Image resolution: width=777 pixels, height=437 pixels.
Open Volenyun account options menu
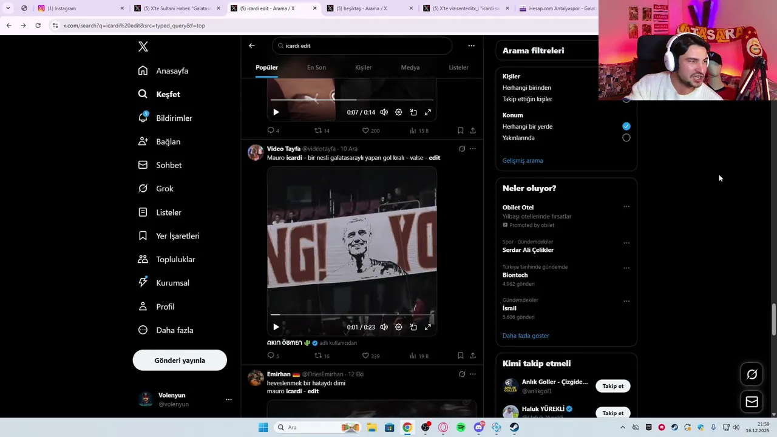[x=229, y=399]
